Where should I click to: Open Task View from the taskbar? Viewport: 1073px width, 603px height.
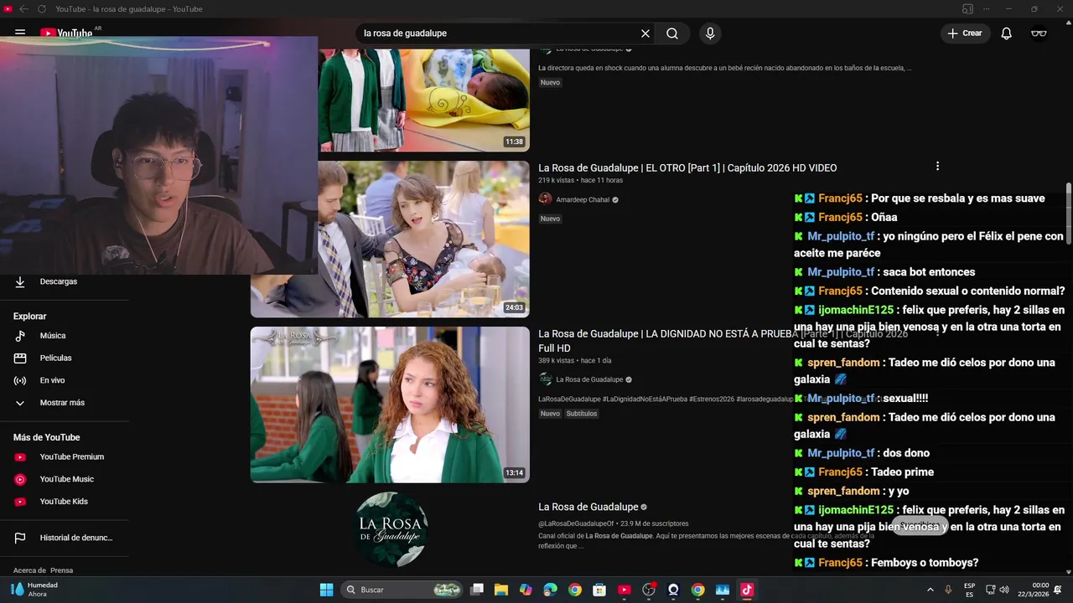477,590
